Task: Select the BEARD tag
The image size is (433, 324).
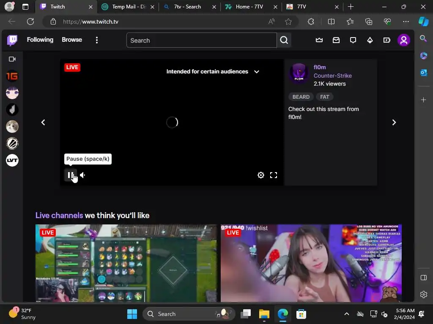Action: point(301,97)
